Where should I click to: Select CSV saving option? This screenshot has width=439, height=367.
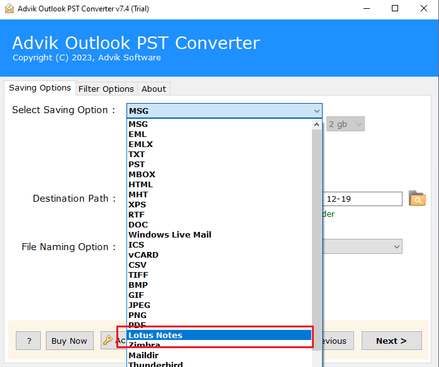(219, 265)
